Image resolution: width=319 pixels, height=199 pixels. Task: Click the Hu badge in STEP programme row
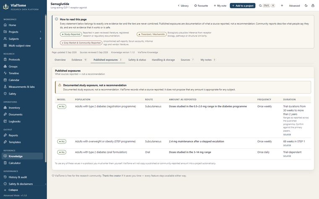click(62, 142)
